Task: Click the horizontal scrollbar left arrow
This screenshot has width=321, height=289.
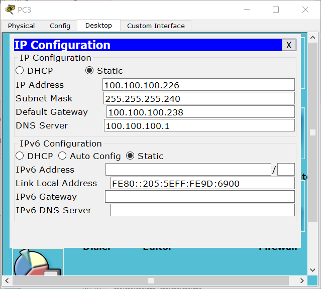Action: tap(7, 280)
